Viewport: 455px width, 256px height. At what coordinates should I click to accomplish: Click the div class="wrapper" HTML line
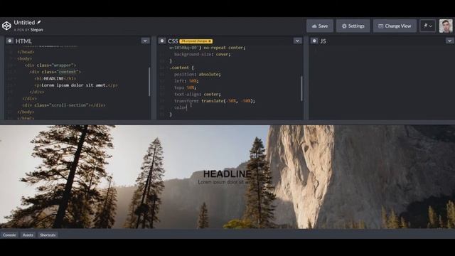(50, 65)
